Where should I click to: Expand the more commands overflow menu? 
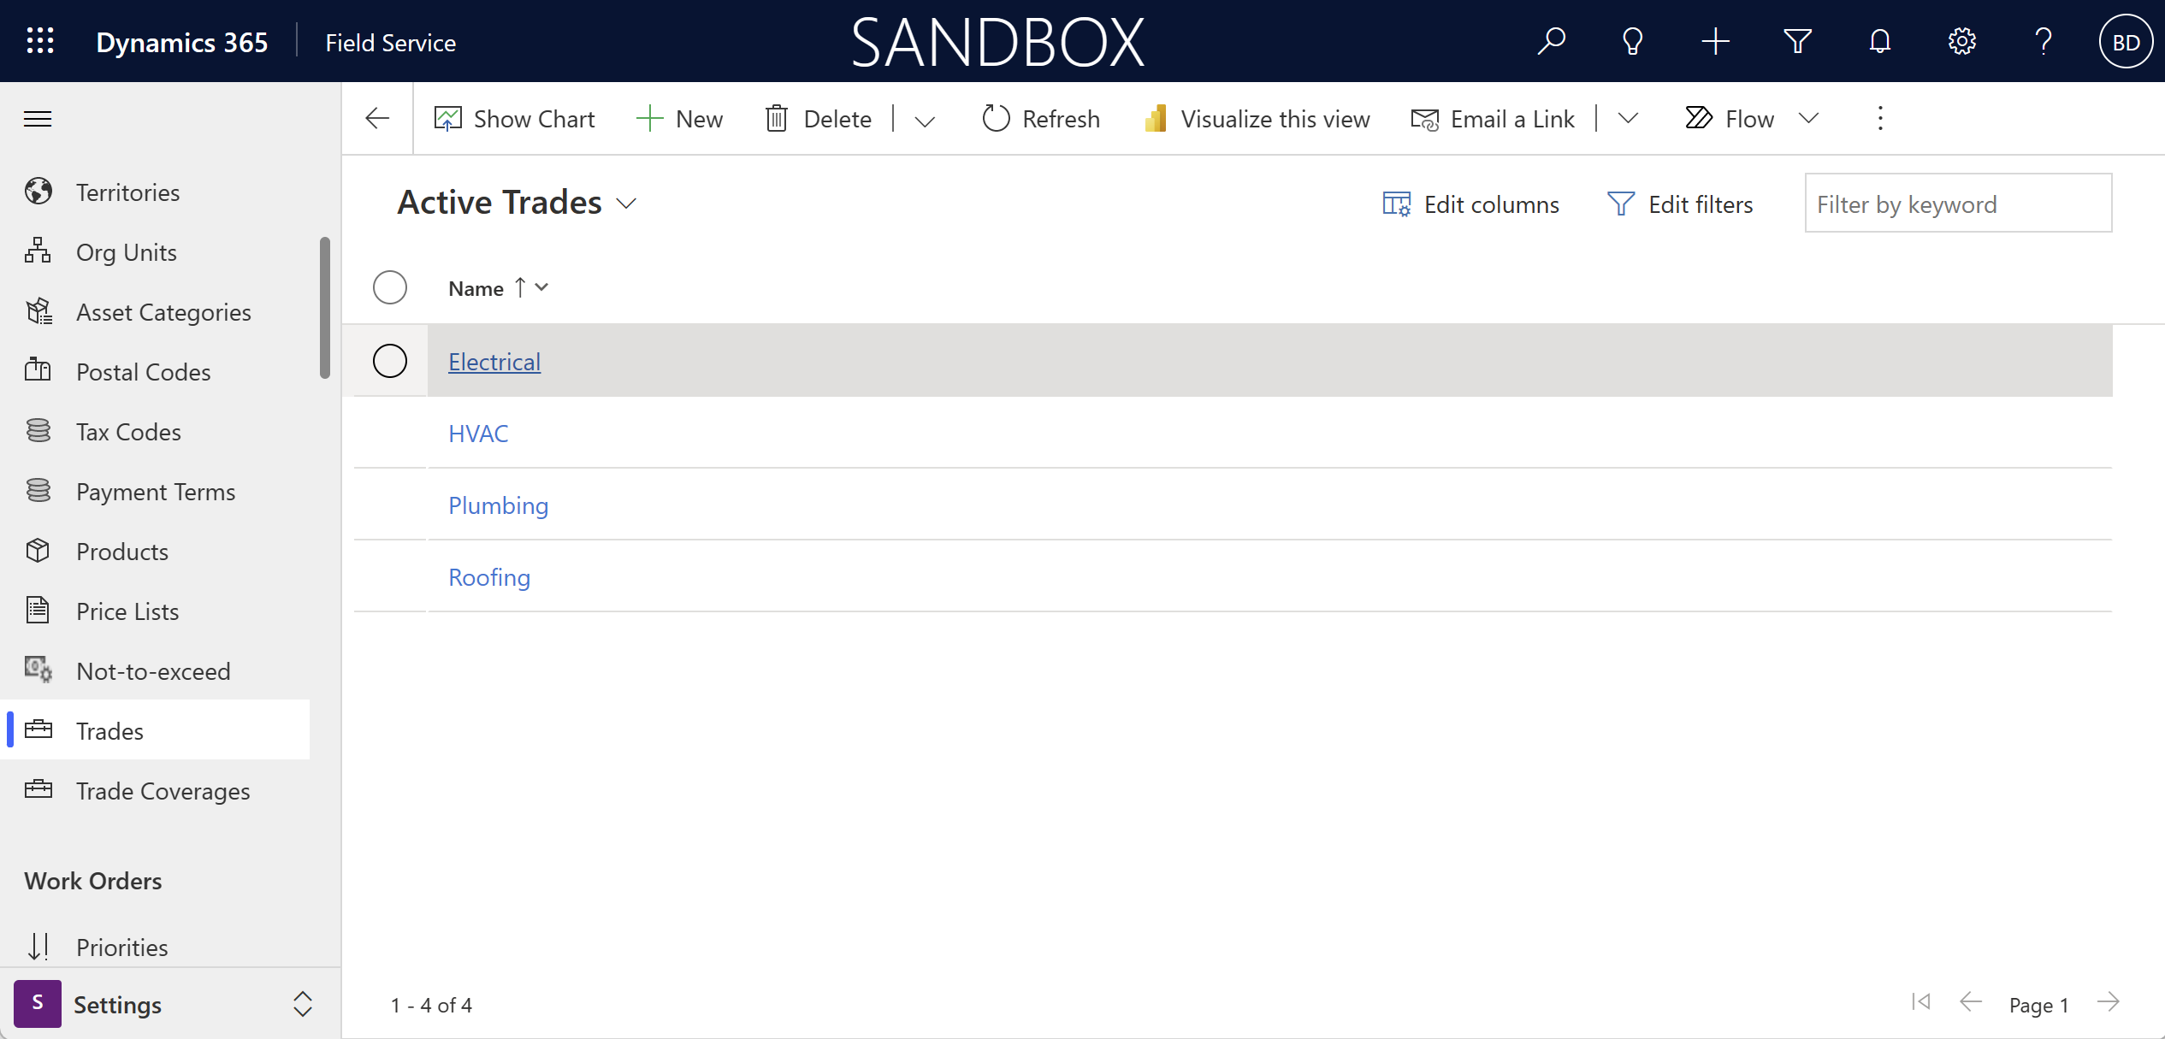click(1879, 117)
